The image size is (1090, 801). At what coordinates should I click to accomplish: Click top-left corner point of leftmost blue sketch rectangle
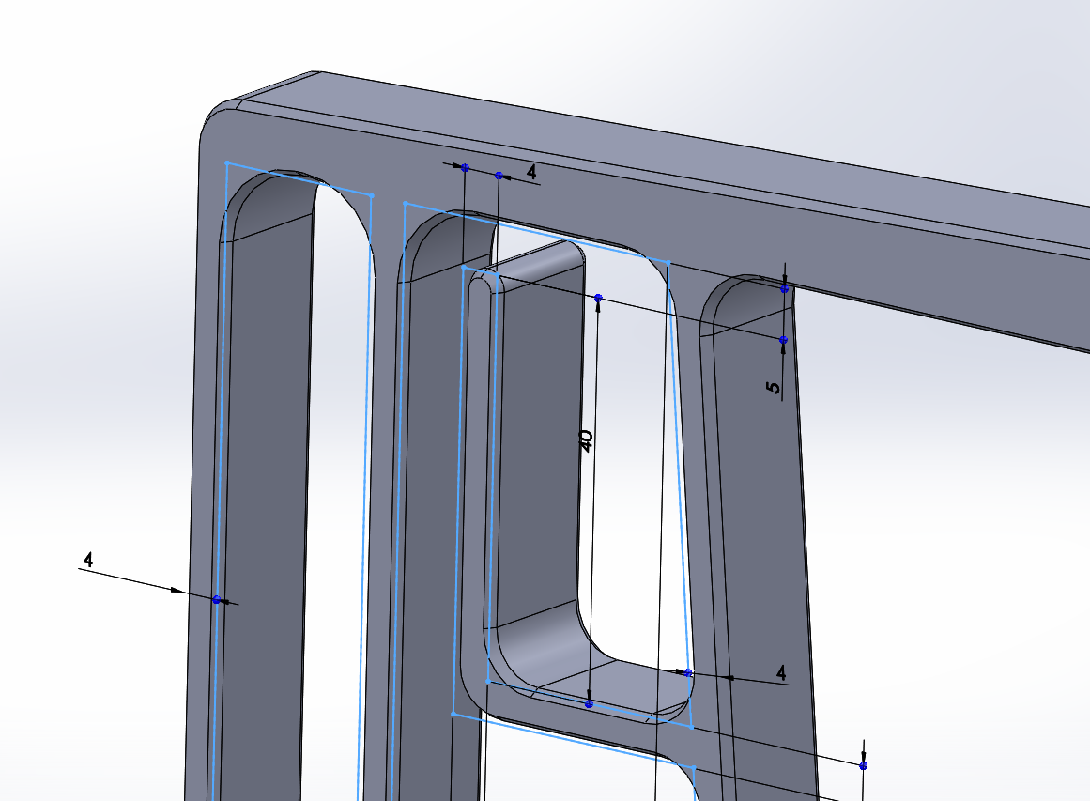tap(227, 163)
